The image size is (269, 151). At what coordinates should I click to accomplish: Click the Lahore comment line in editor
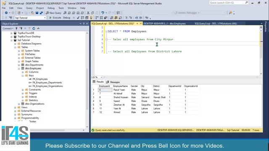click(x=145, y=51)
